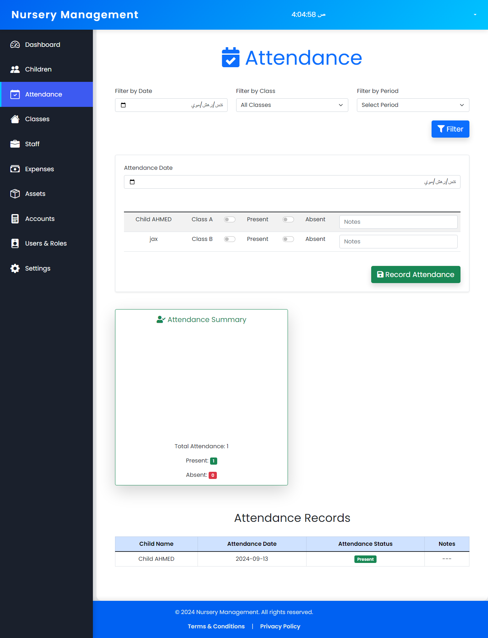Click the Assets box icon

(15, 194)
